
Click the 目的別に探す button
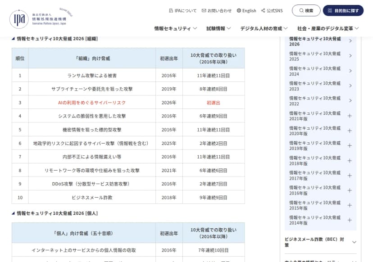pyautogui.click(x=343, y=10)
